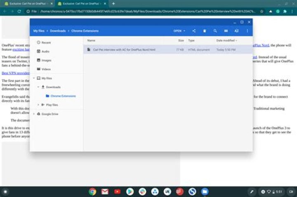Screen dimensions: 297x197
Task: Open the Chrome three-dot menu
Action: click(x=292, y=12)
